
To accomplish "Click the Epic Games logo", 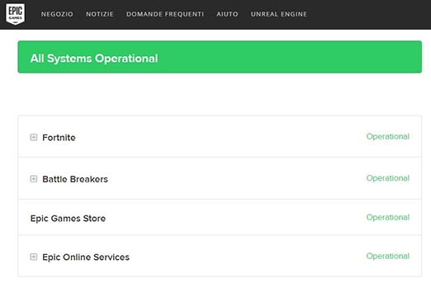I will (16, 14).
